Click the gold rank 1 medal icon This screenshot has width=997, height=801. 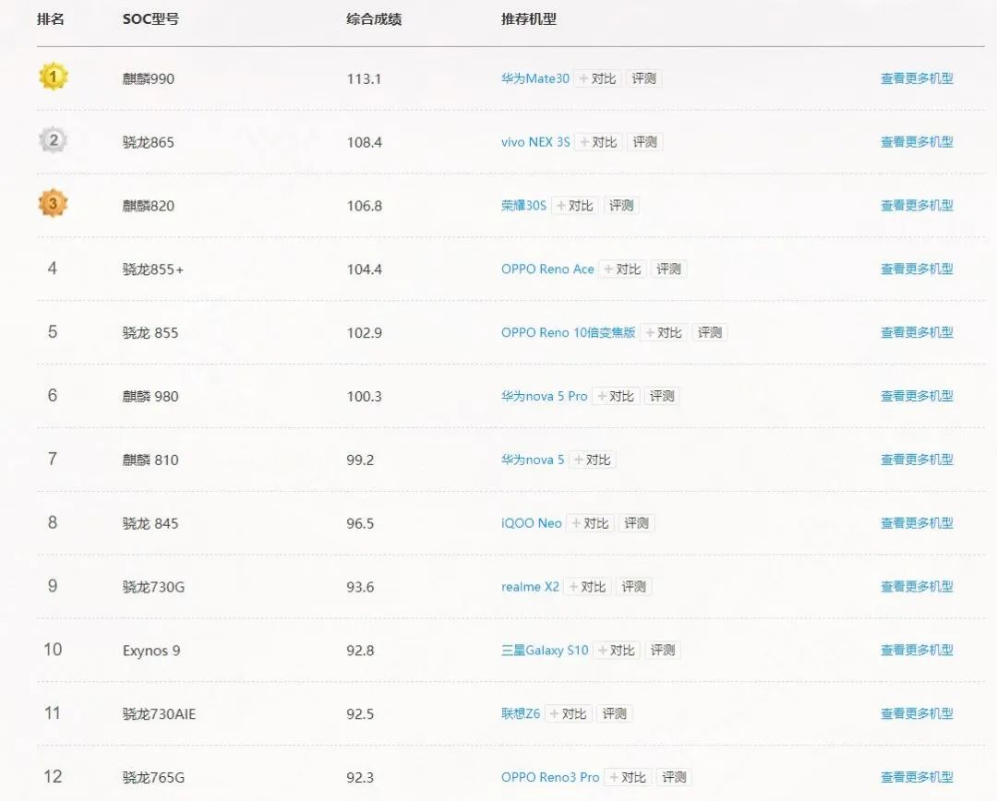click(53, 77)
